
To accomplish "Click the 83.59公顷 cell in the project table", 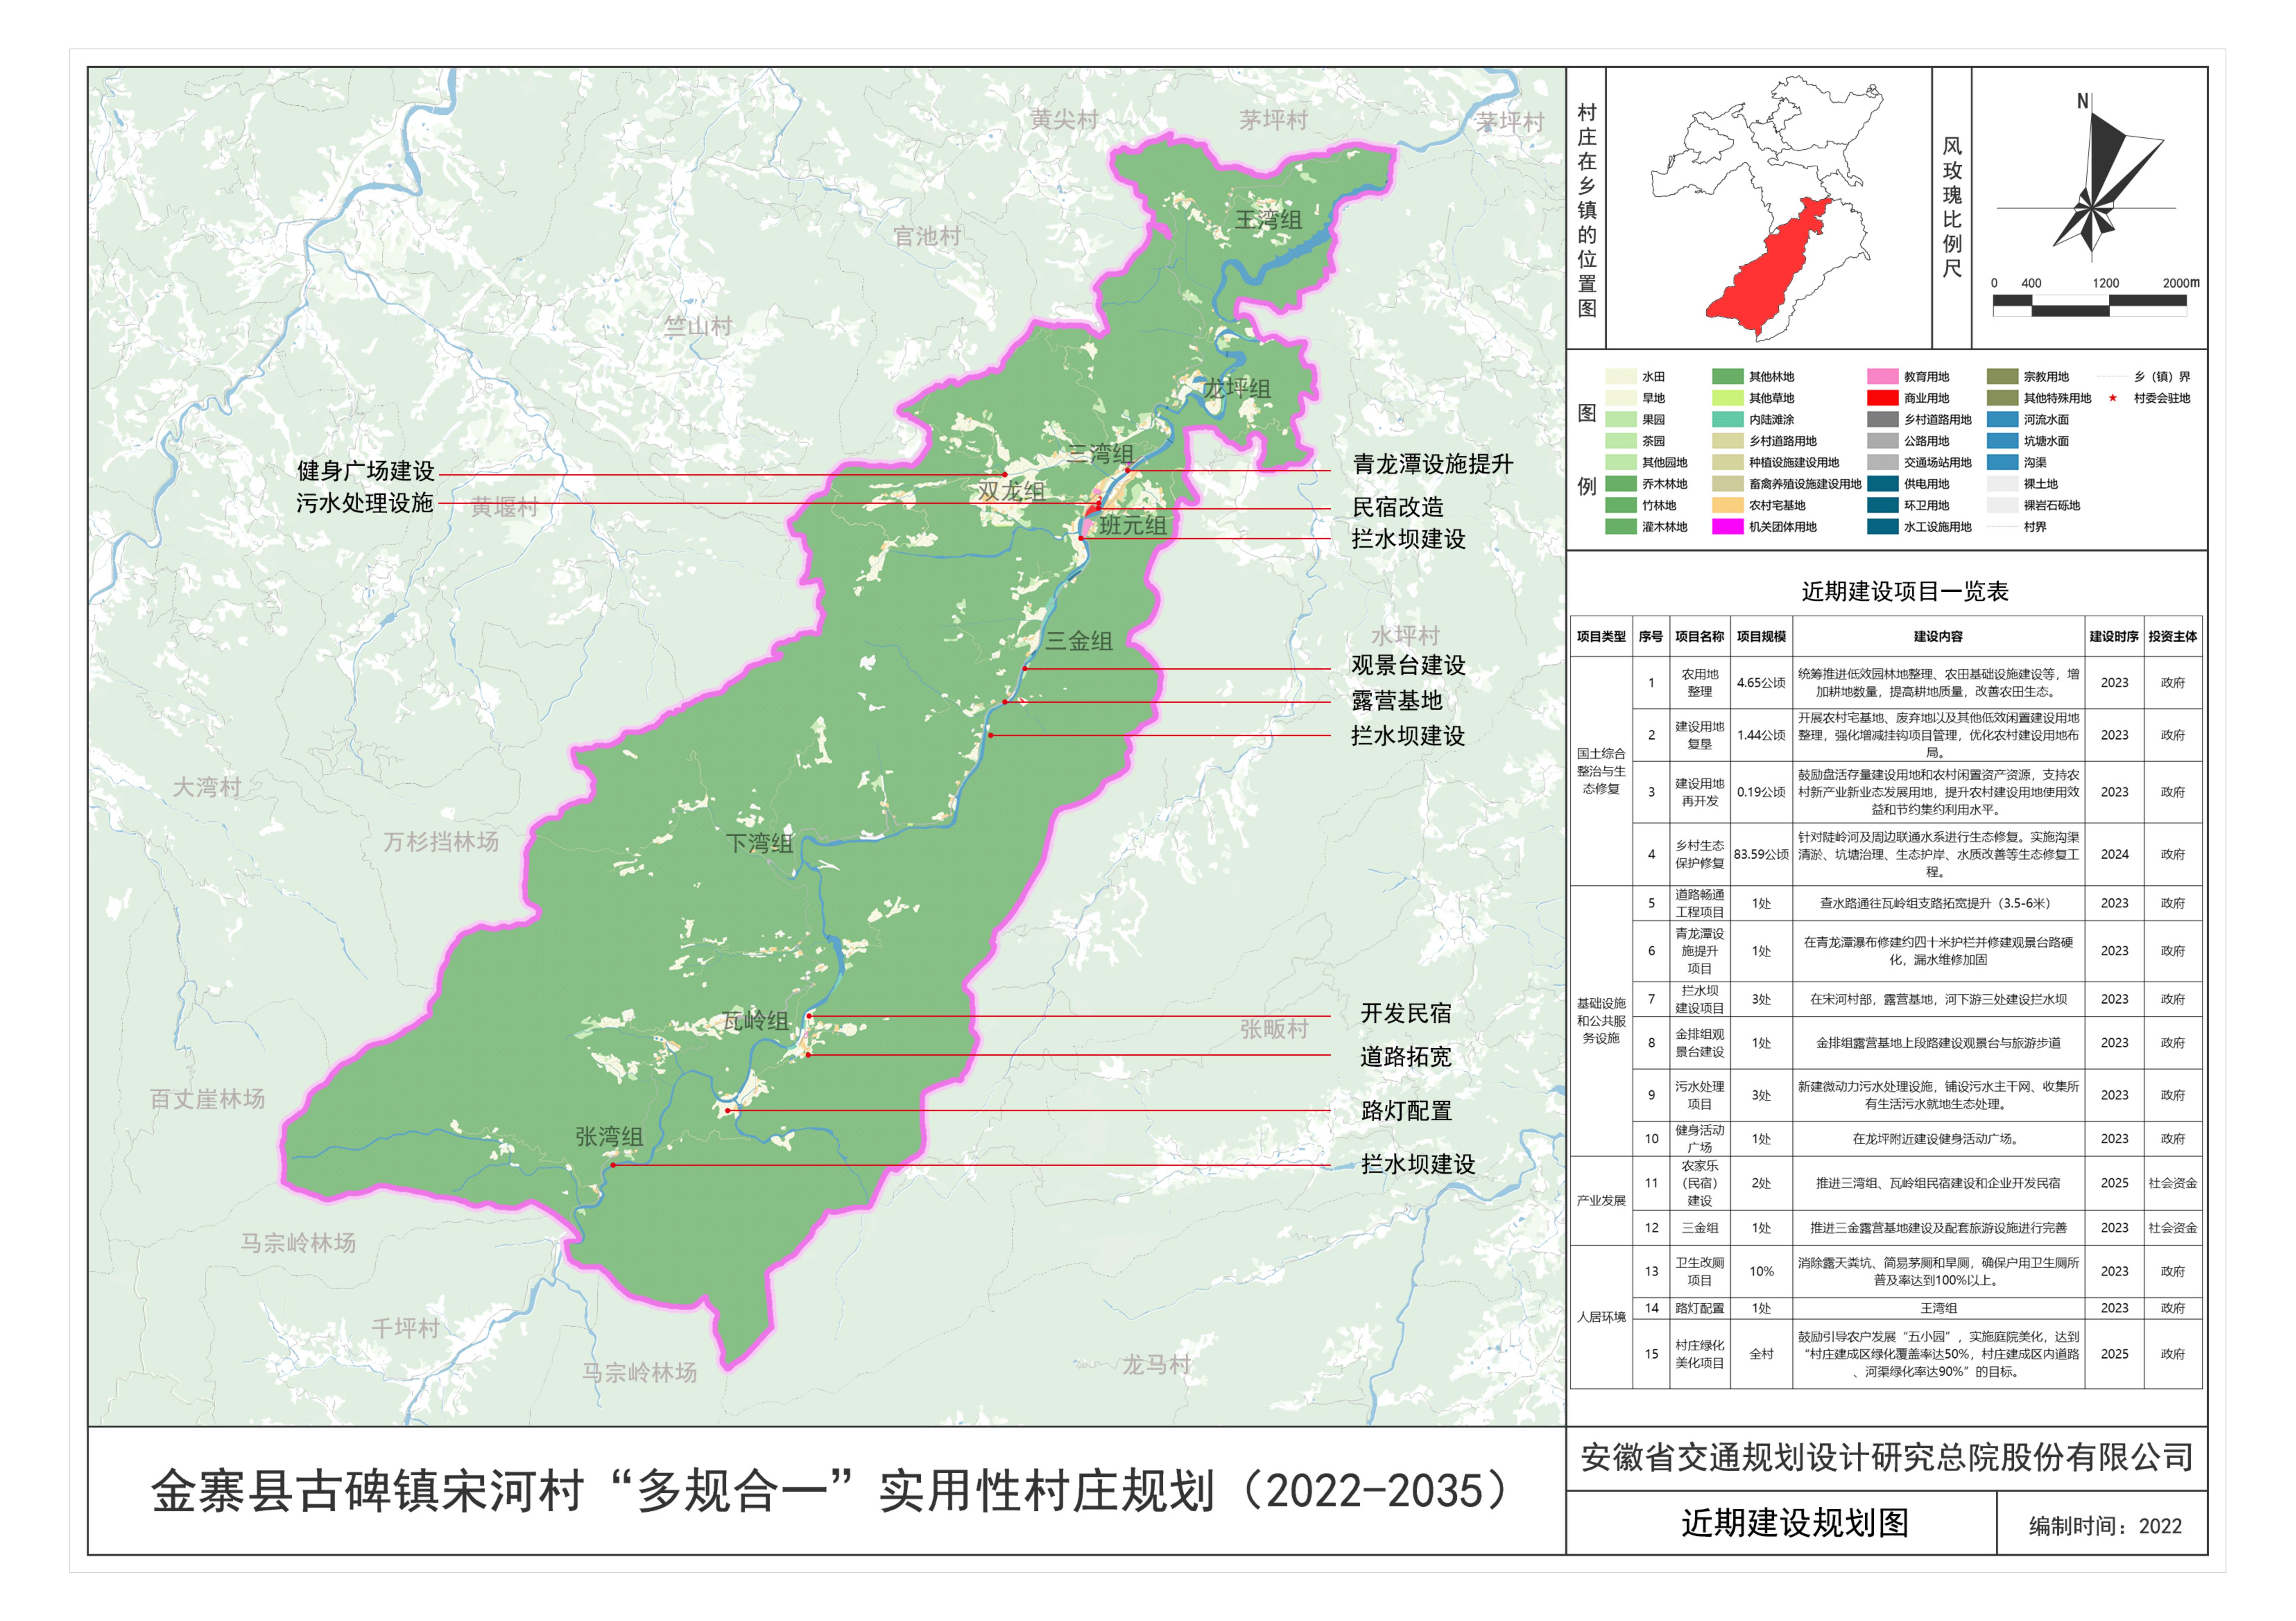I will pyautogui.click(x=1761, y=854).
